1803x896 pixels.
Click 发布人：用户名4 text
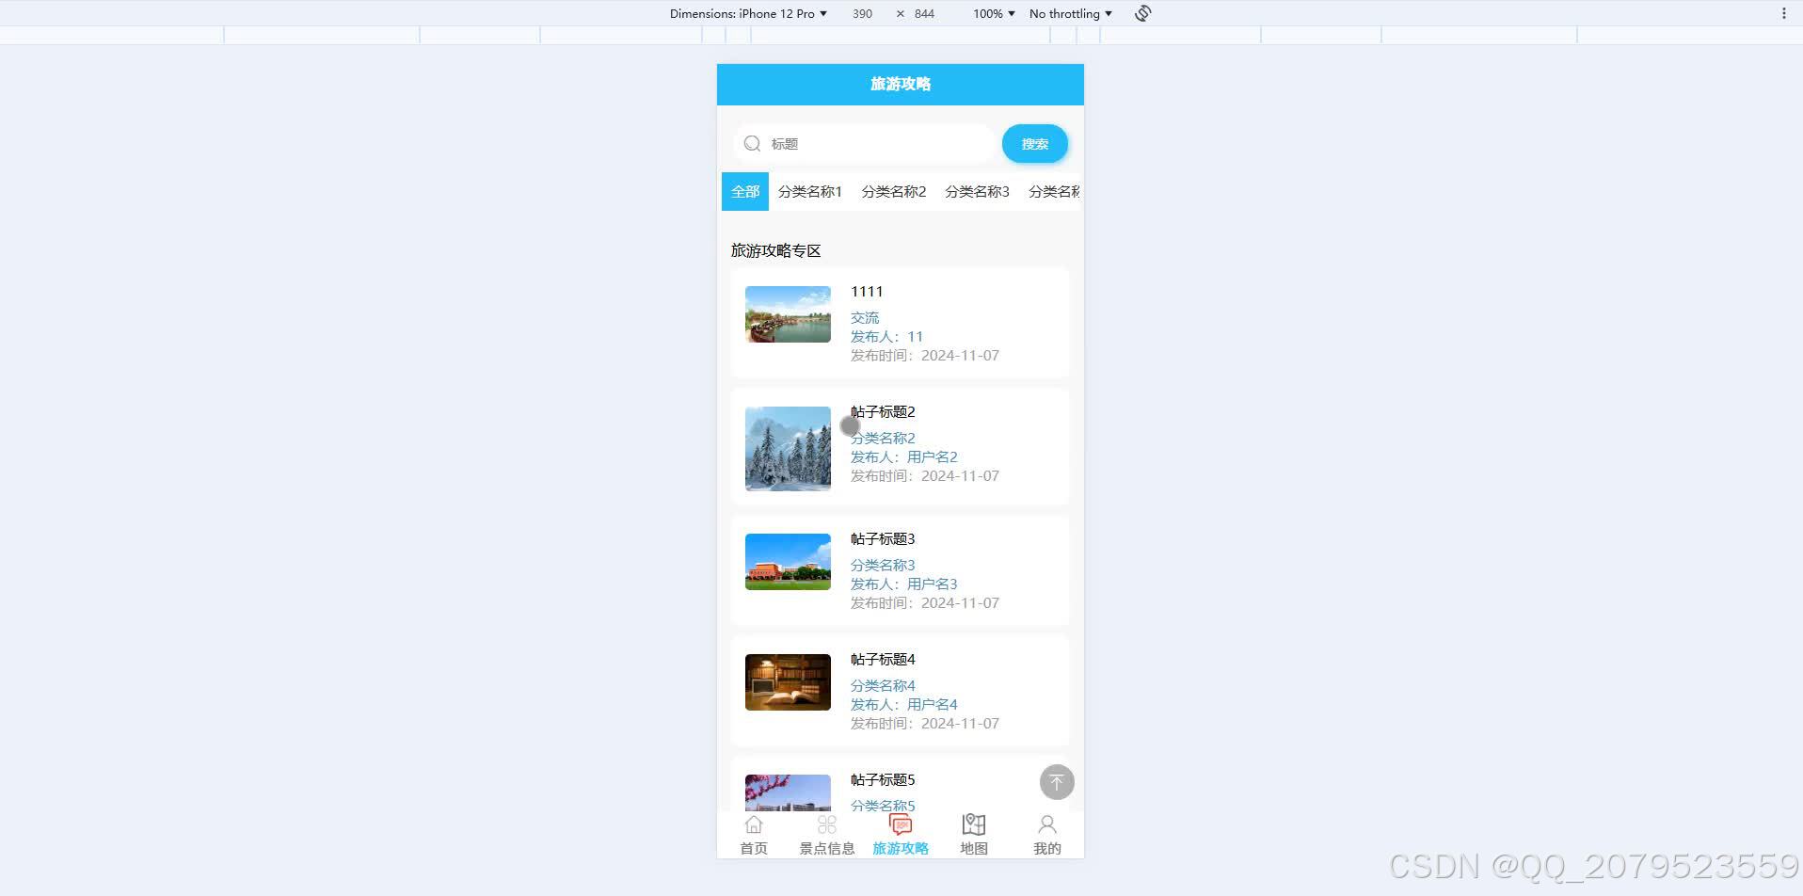(x=904, y=705)
